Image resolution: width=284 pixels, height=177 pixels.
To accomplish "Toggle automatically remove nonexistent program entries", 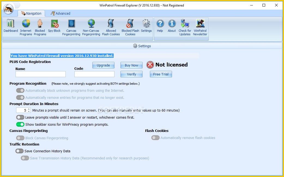I will click(20, 97).
